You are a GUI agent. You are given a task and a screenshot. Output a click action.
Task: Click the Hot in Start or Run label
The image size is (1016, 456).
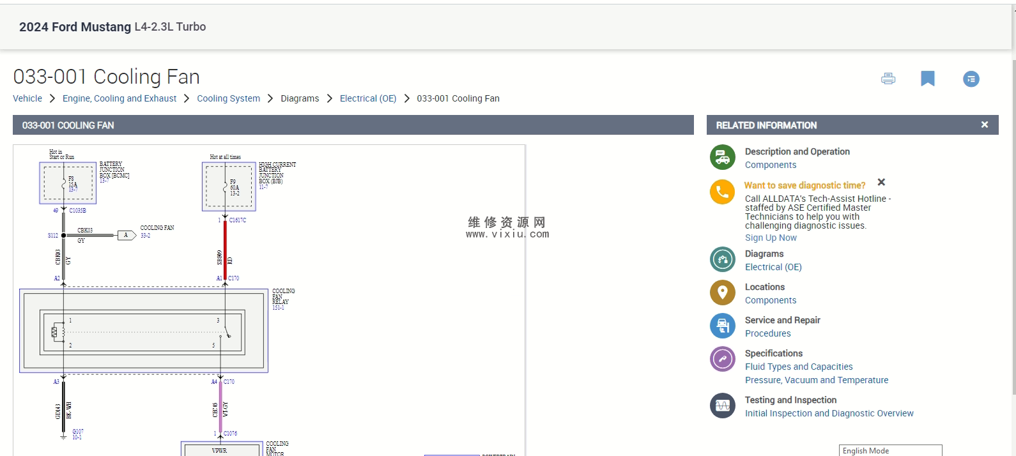[x=61, y=155]
